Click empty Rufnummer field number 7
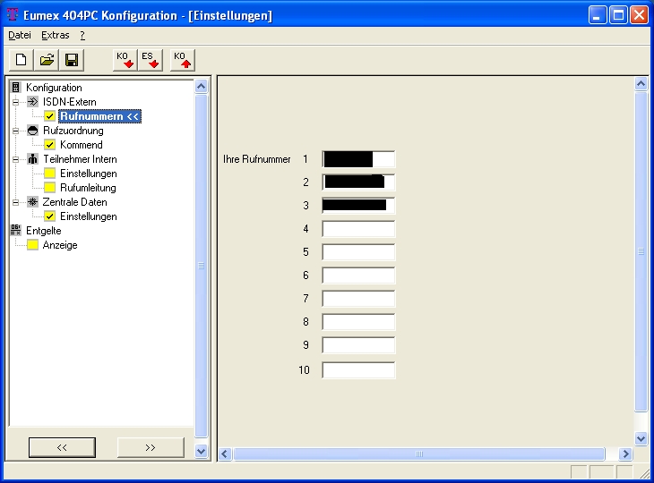This screenshot has width=654, height=483. [x=358, y=299]
